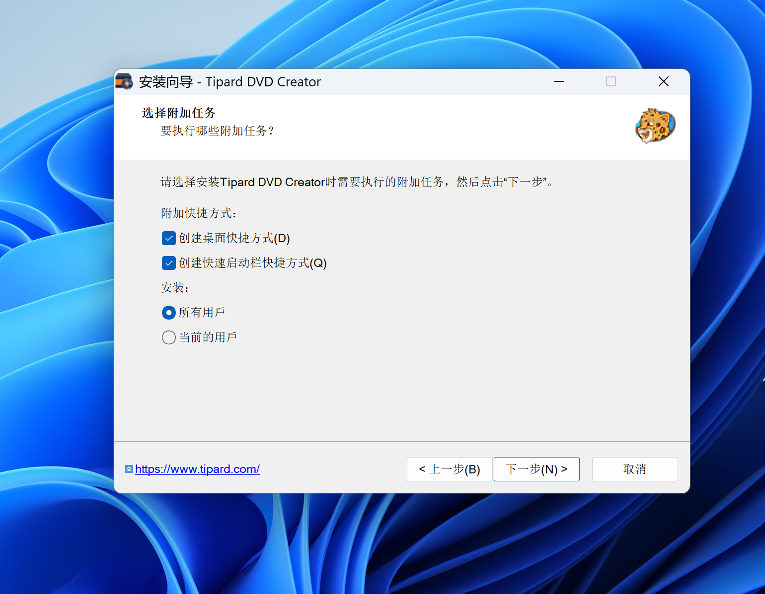Click the instruction sentence mentioning 下一步

357,182
